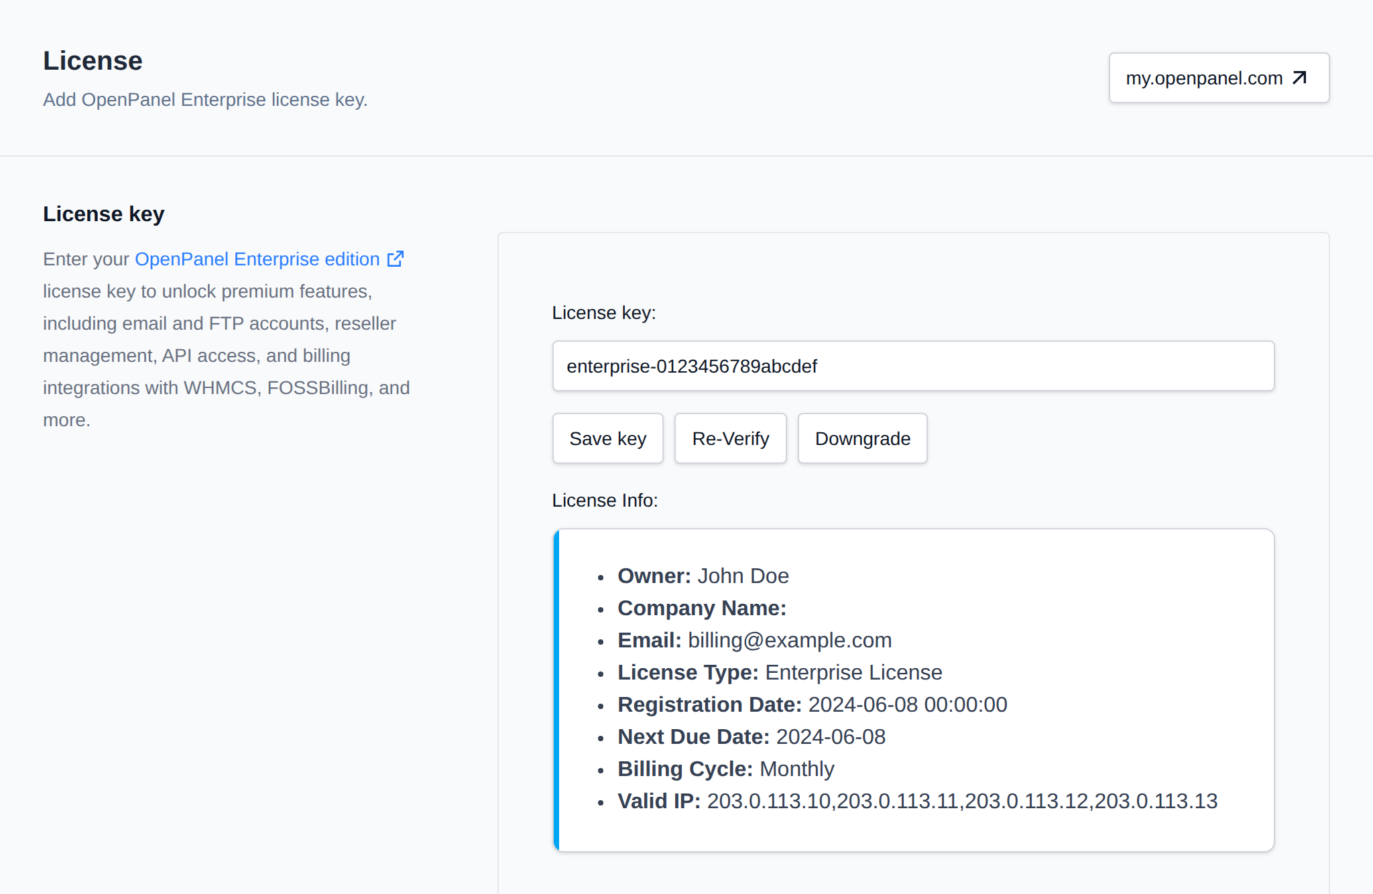Click Registration Date 2024-06-08 00:00:00
Screen dimensions: 1373x894
click(x=813, y=704)
